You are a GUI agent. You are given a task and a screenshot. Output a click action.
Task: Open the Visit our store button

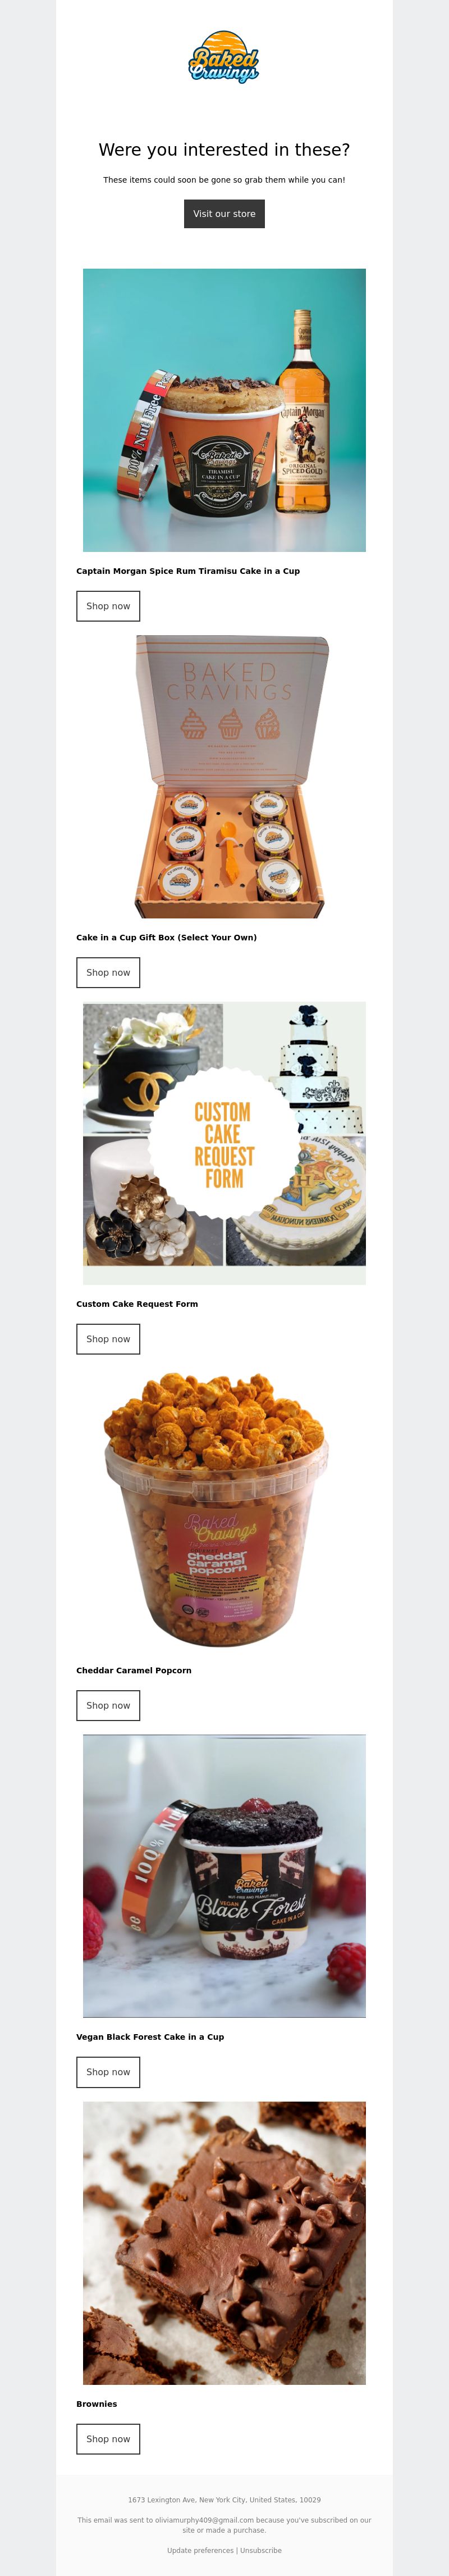click(x=224, y=214)
